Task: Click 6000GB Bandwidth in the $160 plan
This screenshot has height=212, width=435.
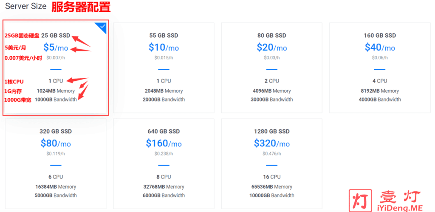Action: (x=164, y=195)
